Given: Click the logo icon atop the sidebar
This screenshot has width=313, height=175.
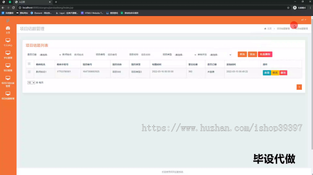Looking at the screenshot, I should click(x=8, y=21).
